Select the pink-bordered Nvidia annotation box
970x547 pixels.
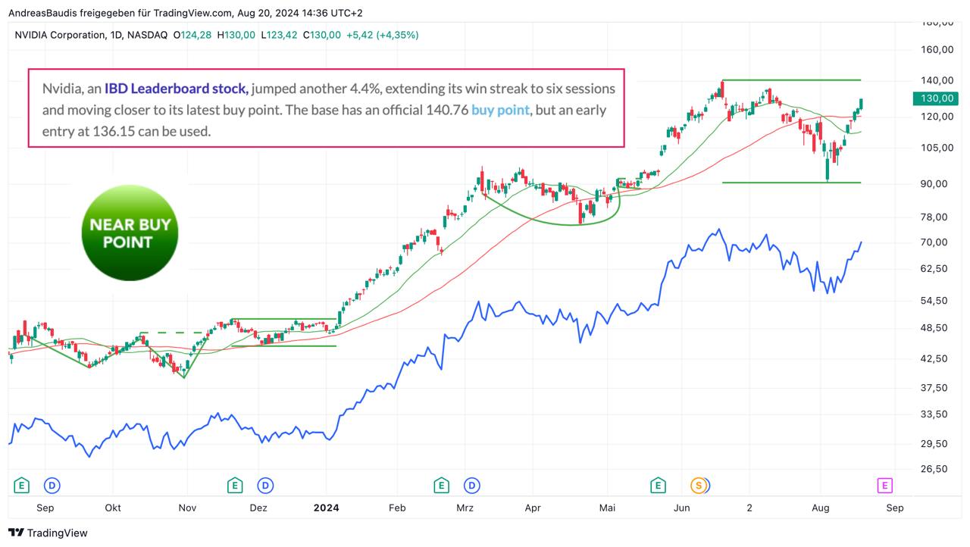click(326, 108)
